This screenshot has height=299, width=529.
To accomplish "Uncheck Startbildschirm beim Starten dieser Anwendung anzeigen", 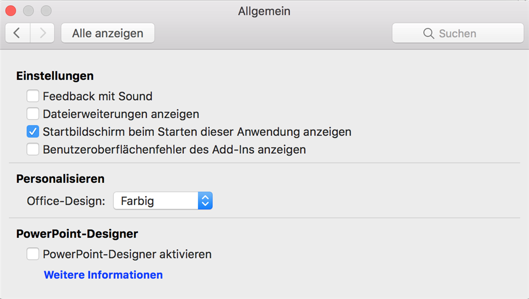I will point(33,132).
